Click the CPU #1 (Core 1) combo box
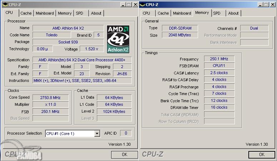 pos(73,134)
